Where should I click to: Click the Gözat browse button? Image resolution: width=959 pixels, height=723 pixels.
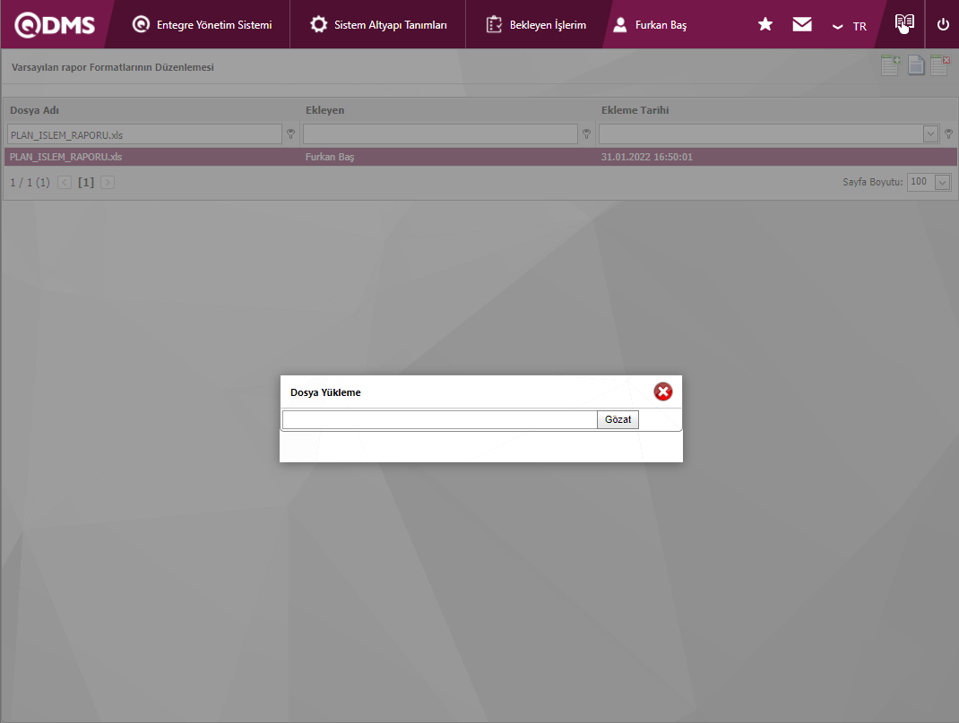(x=618, y=419)
